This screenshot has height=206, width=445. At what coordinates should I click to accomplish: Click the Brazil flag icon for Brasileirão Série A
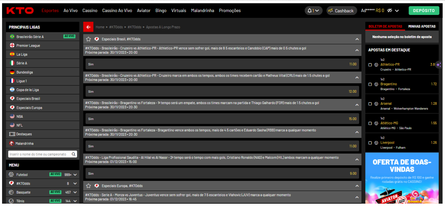click(12, 37)
